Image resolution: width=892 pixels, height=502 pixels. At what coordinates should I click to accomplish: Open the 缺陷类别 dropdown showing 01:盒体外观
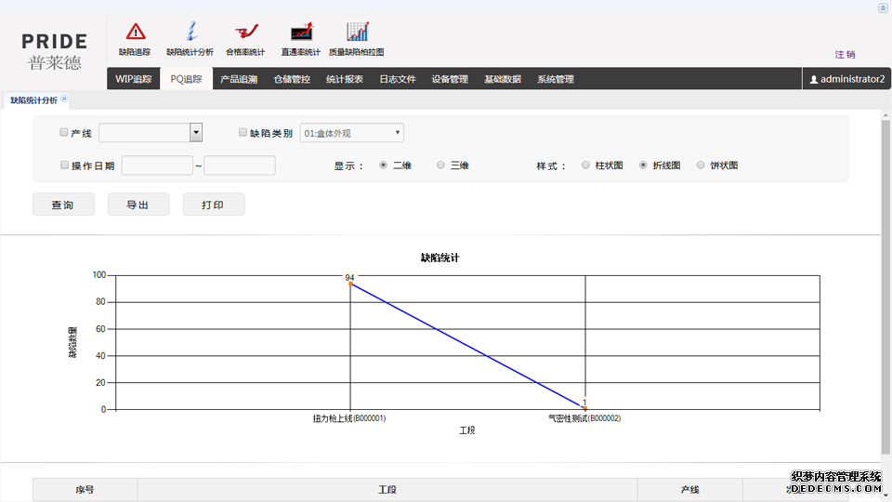[351, 133]
